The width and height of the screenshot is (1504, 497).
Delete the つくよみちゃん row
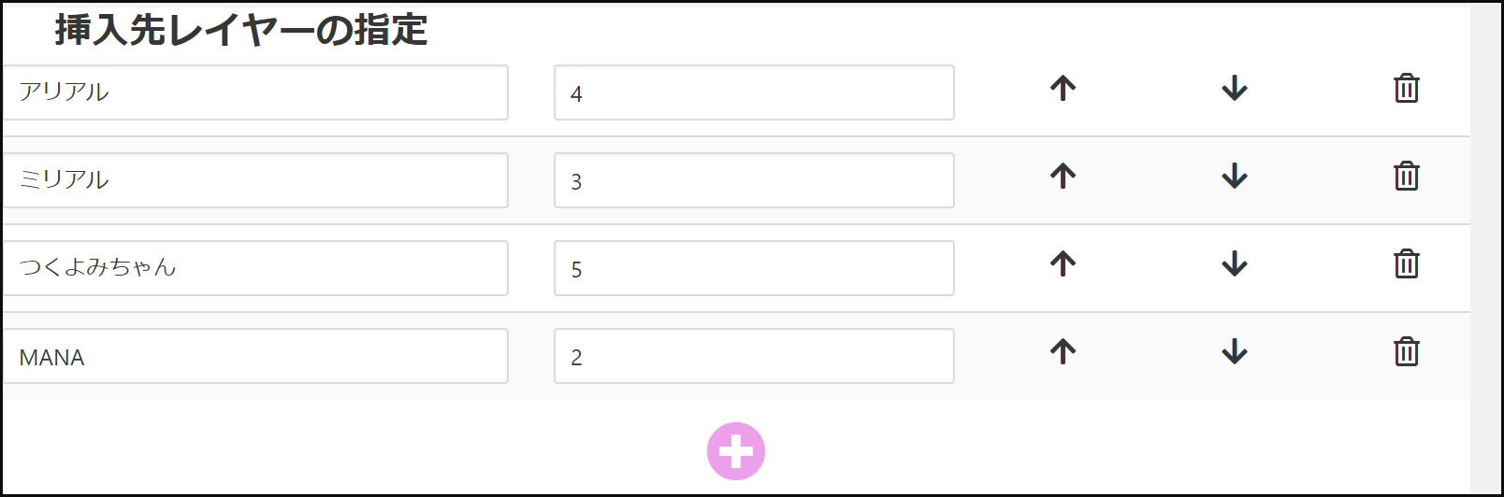(1407, 264)
